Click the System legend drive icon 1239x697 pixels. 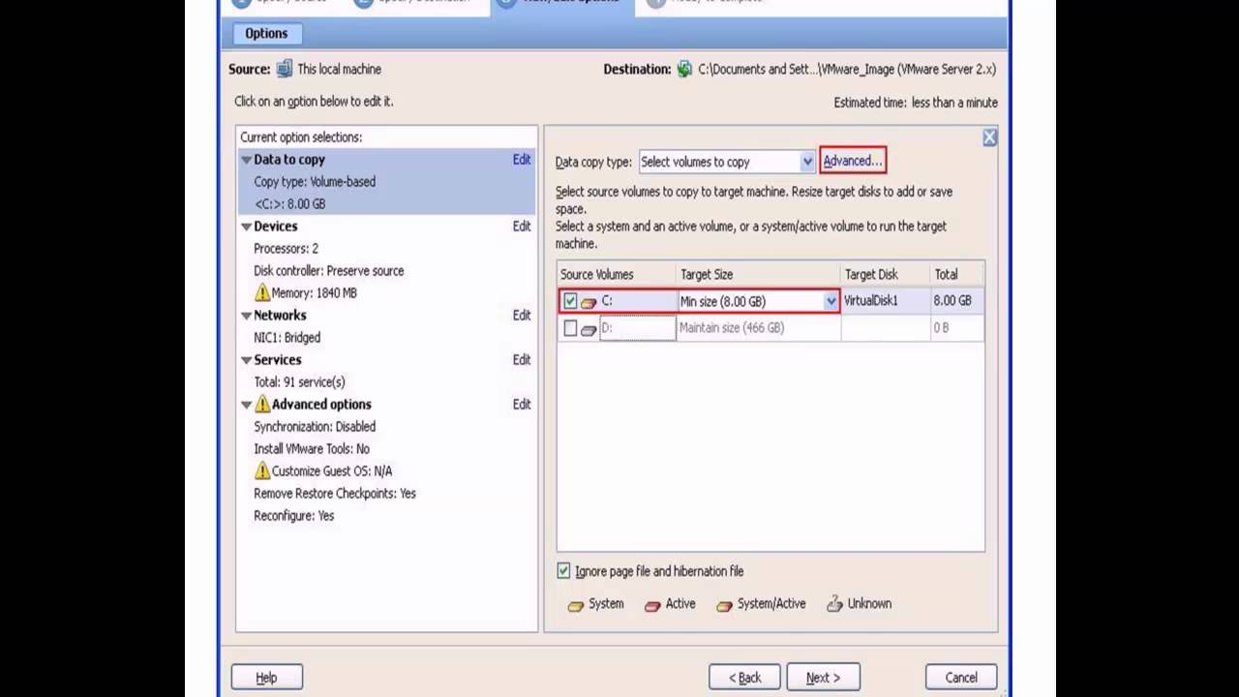[x=576, y=605]
